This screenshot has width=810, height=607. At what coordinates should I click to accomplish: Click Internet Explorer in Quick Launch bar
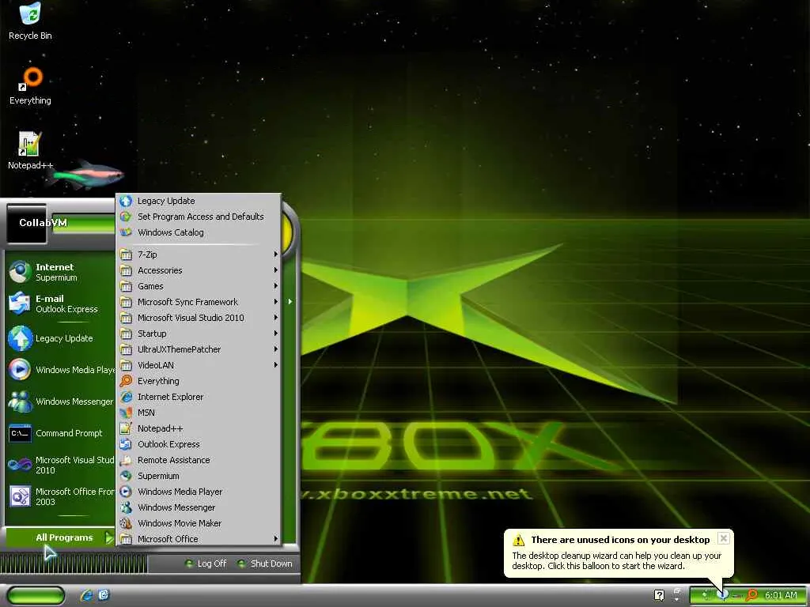(87, 595)
